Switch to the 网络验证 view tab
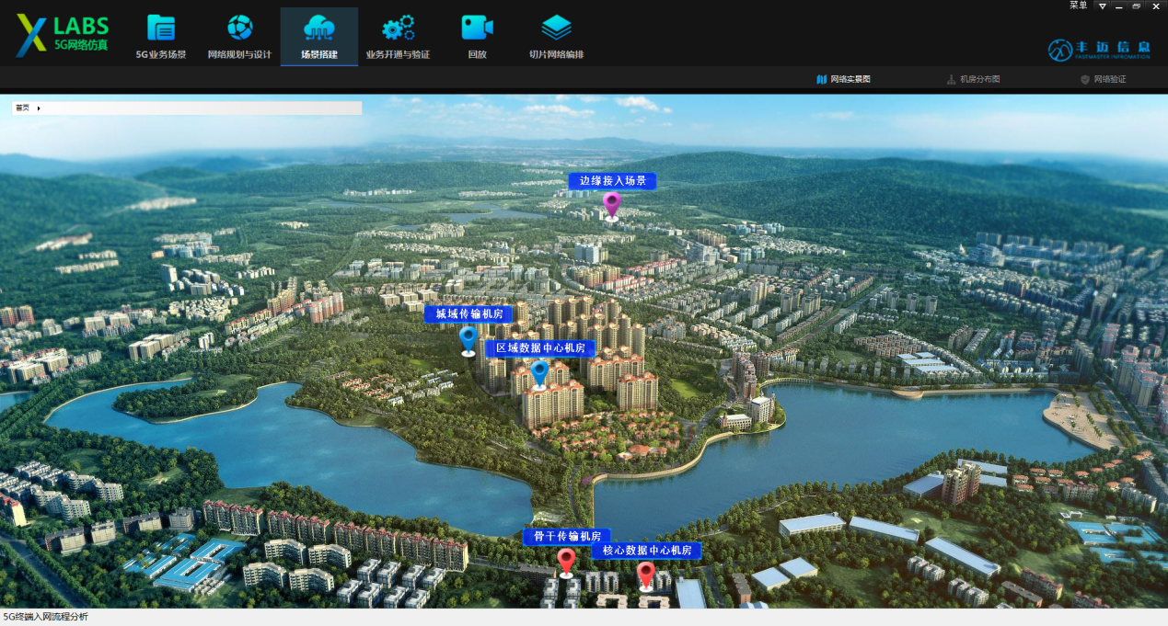The image size is (1168, 626). 1103,79
